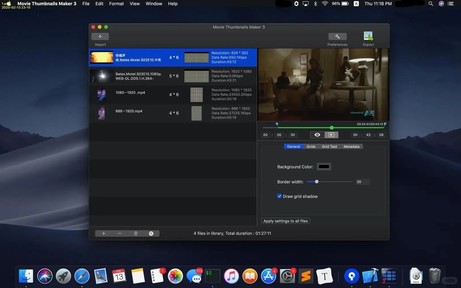This screenshot has height=288, width=461.
Task: Click the Import plus icon in toolbar
Action: pyautogui.click(x=100, y=37)
